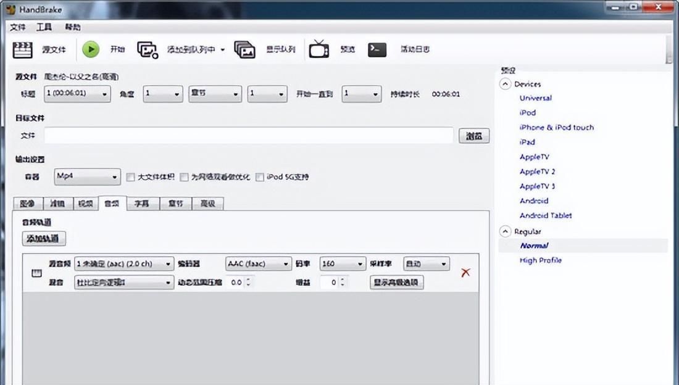Select the Normal preset
Image resolution: width=679 pixels, height=385 pixels.
pyautogui.click(x=534, y=246)
